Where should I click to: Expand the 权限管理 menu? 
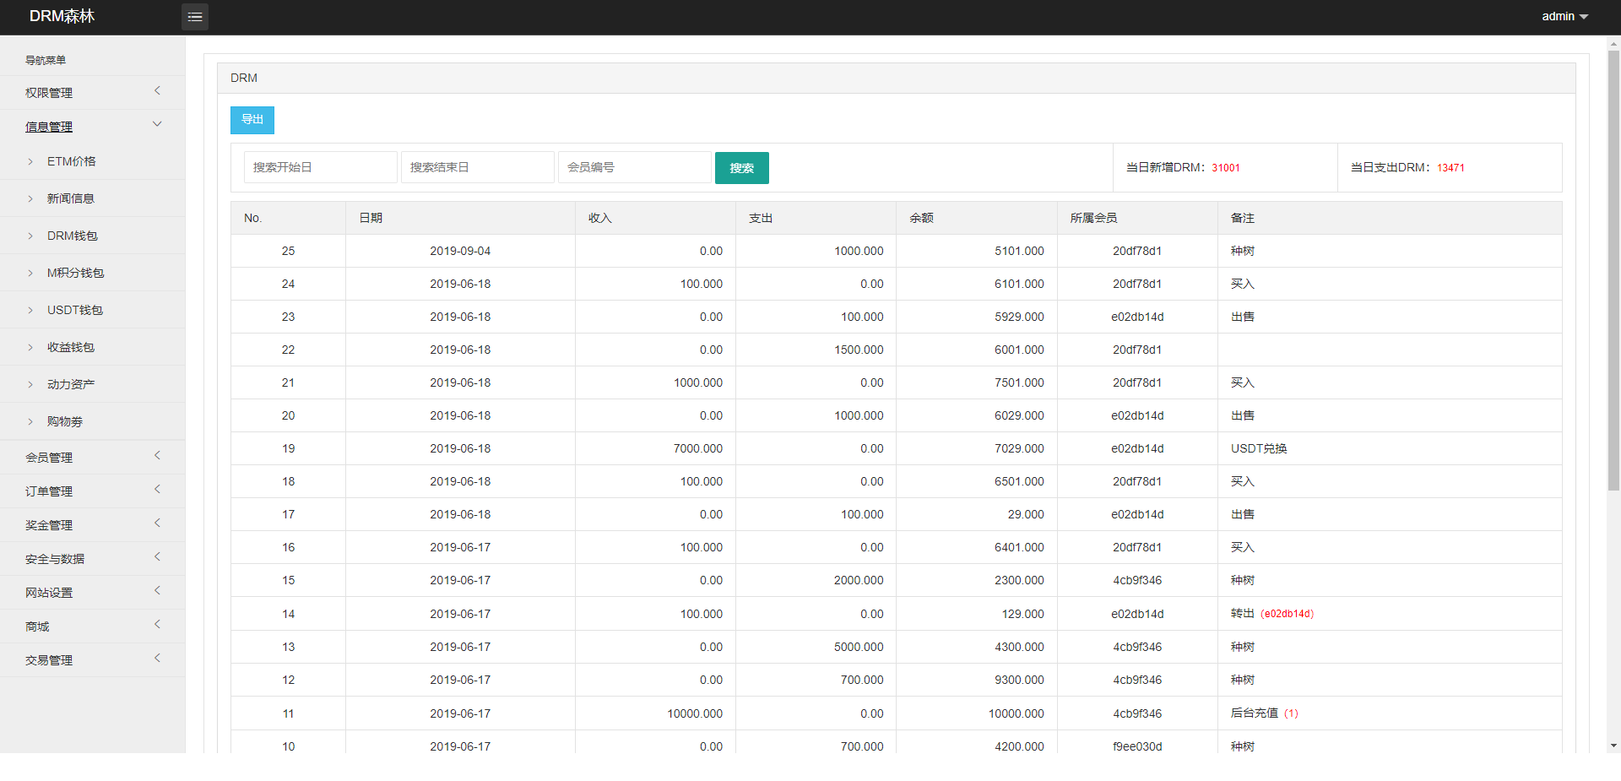93,92
